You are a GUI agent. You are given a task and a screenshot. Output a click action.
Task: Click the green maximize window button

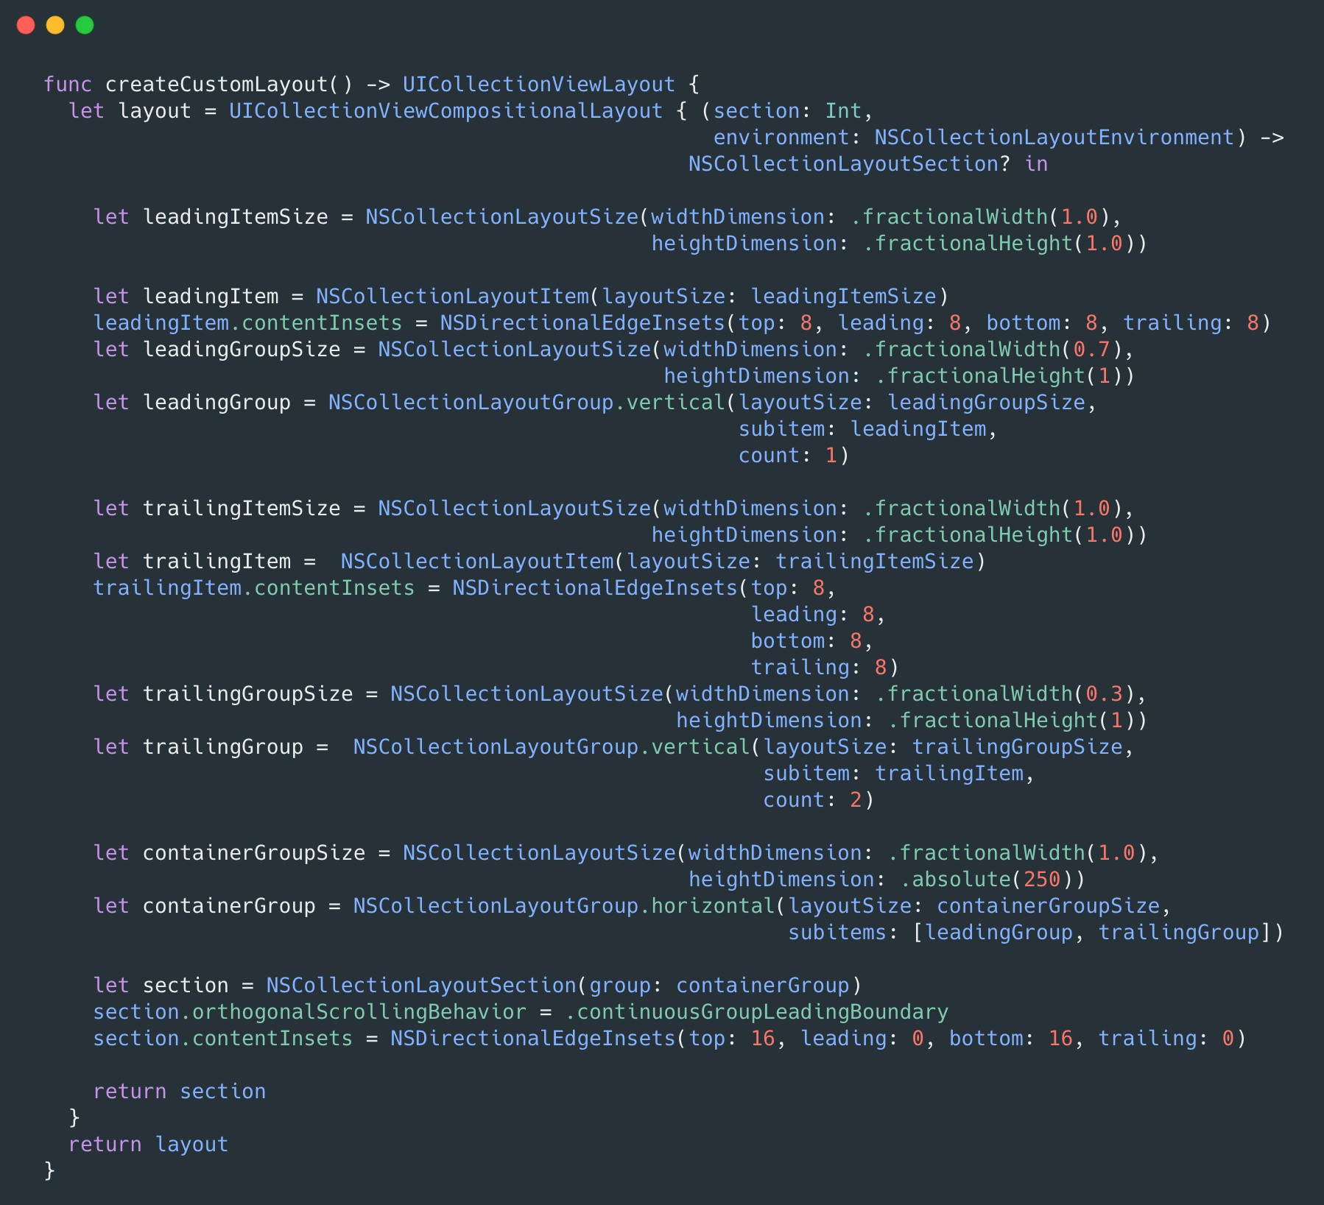click(x=85, y=25)
